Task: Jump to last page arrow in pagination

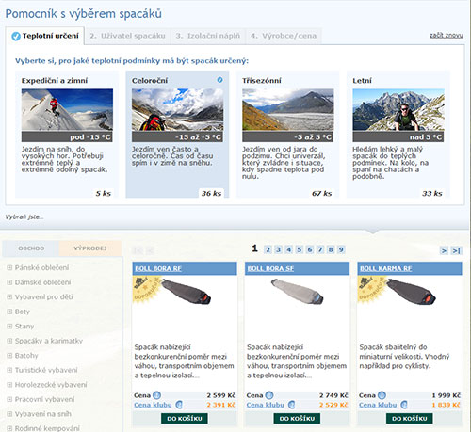Action: [456, 250]
